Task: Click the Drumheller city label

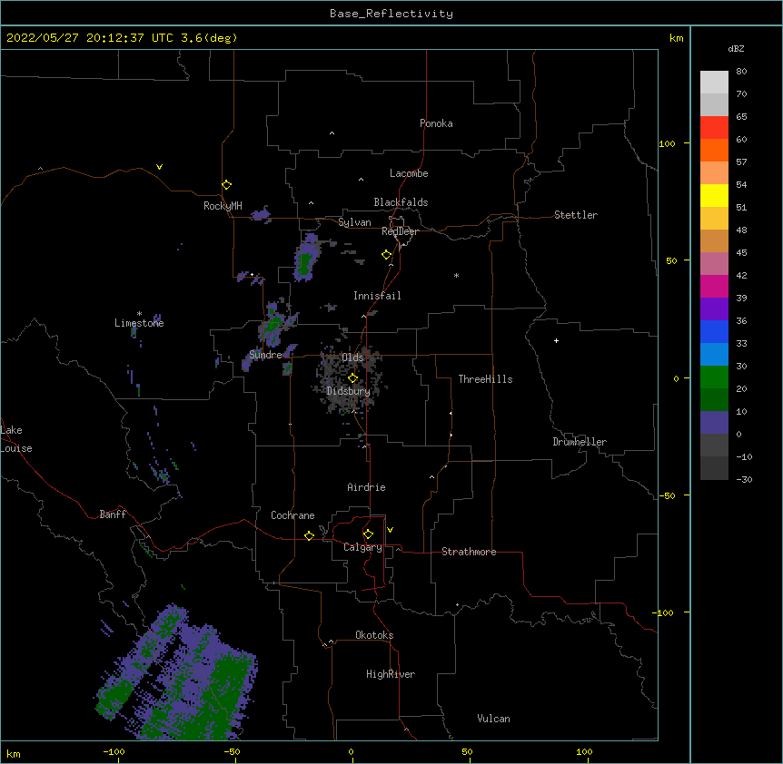Action: pyautogui.click(x=580, y=442)
